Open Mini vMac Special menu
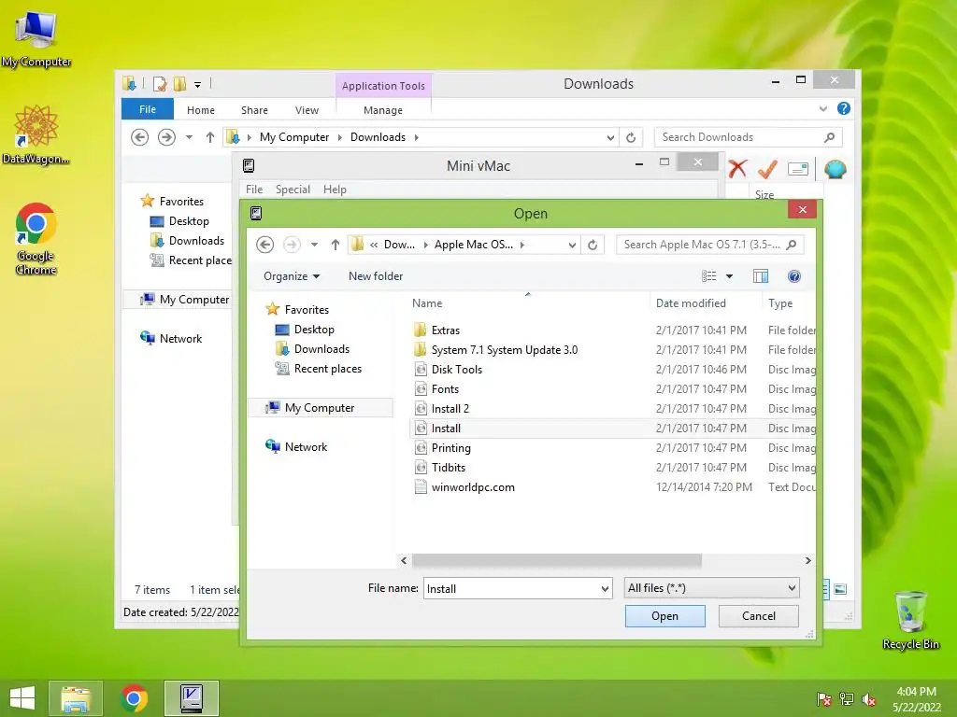 293,189
